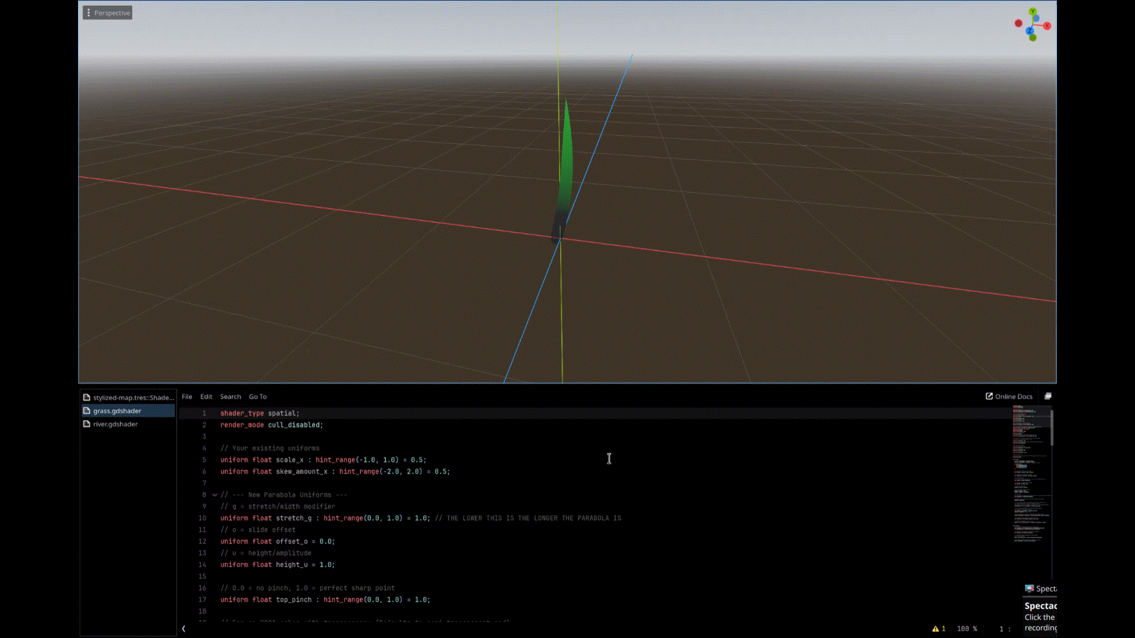Click the float shader editor icon near Online Docs
Screen dimensions: 1135x638
1049,396
